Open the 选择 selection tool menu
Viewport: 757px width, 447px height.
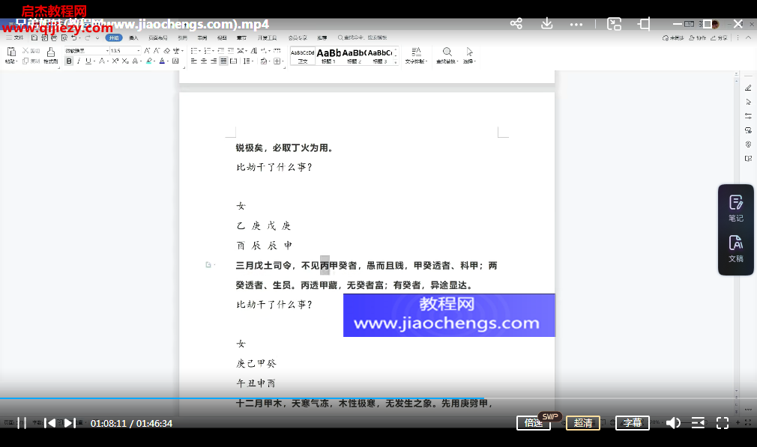[x=469, y=55]
